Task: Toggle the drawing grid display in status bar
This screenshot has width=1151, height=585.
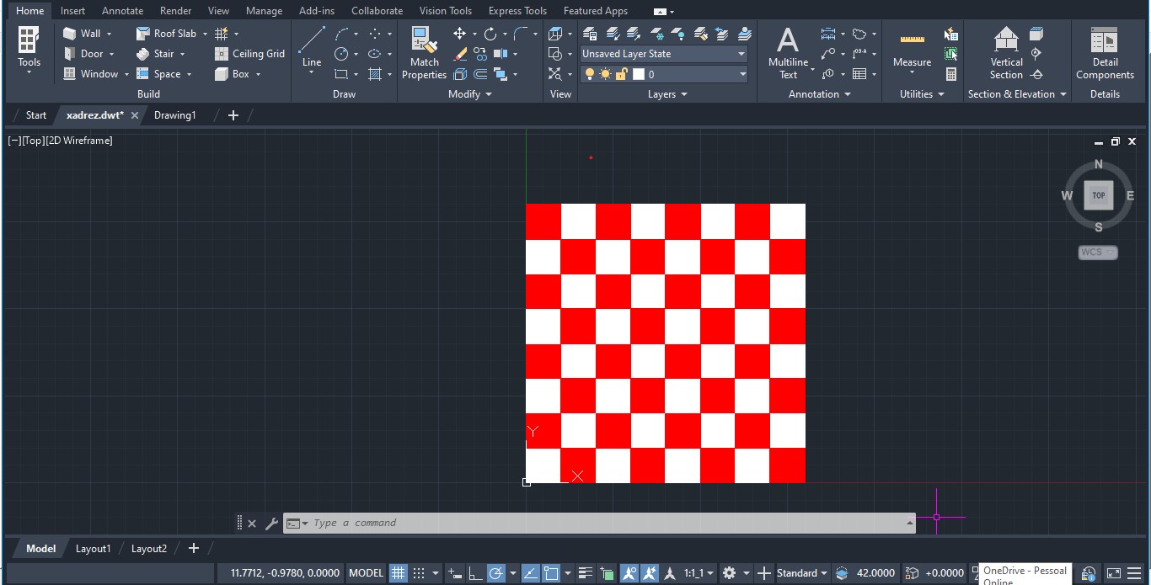Action: (398, 573)
